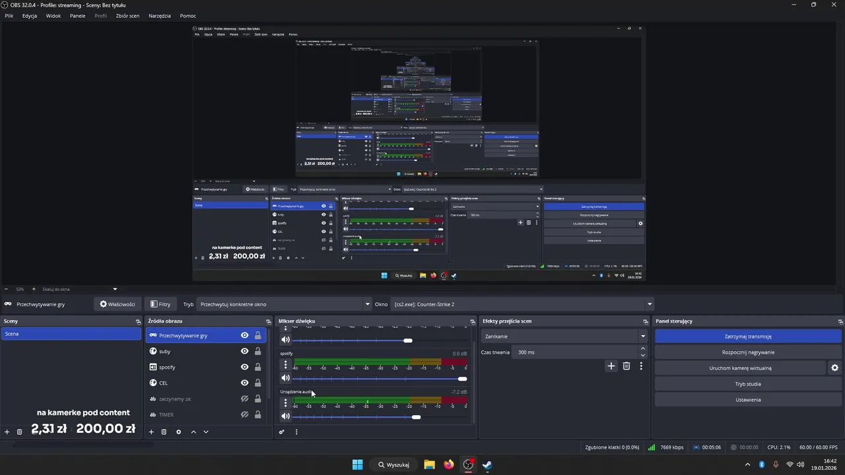Click Rozpocznij nagrywanie button
The image size is (845, 475).
(748, 352)
